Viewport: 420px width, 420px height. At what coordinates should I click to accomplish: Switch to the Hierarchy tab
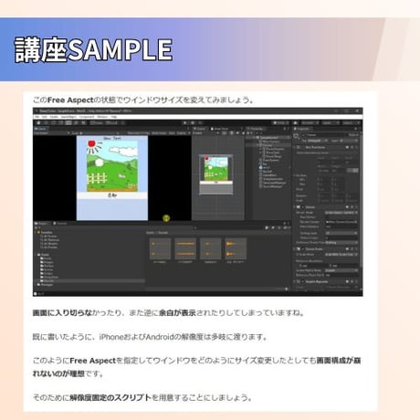[x=256, y=129]
